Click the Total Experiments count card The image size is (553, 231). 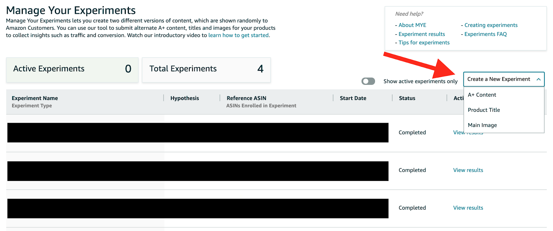(206, 69)
